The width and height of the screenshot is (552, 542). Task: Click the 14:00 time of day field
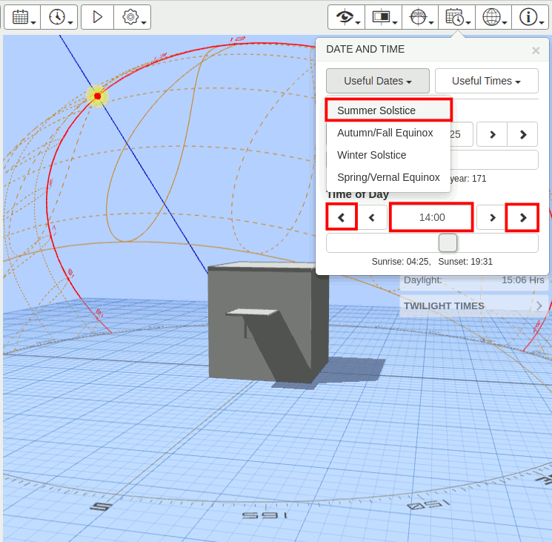tap(431, 217)
